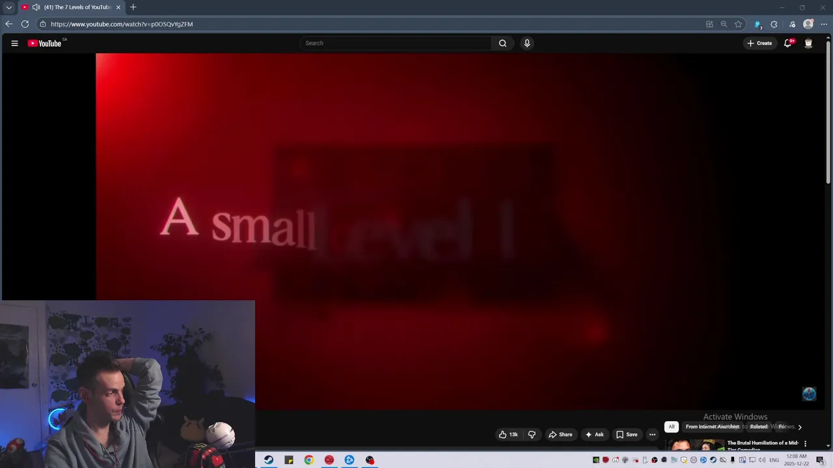The image size is (833, 468).
Task: Switch the ENG input language
Action: [x=774, y=460]
